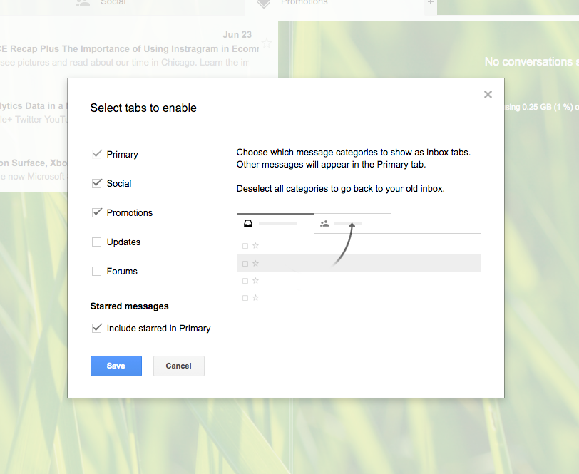Click the small checkbox in the highlighted preview row
579x474 pixels.
click(245, 264)
